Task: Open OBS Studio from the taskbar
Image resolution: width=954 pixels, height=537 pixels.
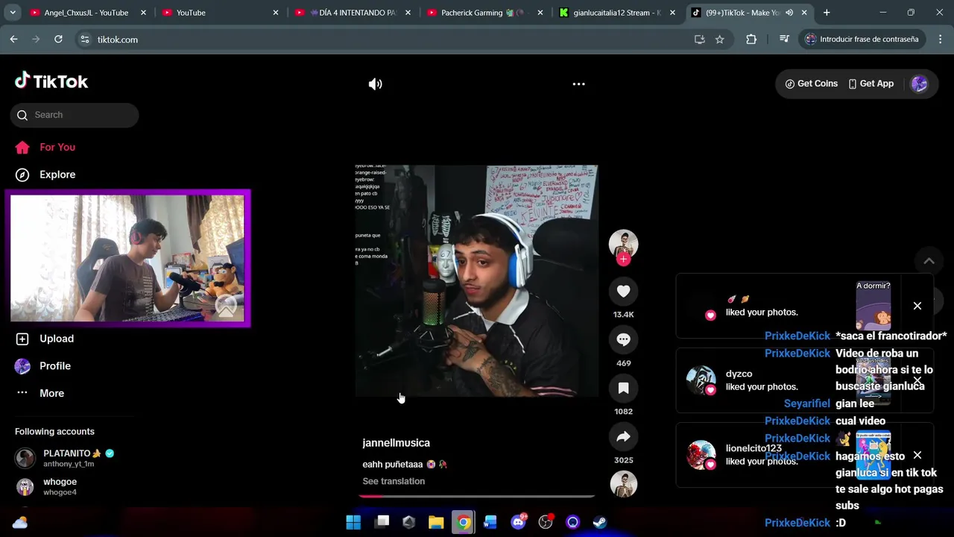Action: point(546,522)
